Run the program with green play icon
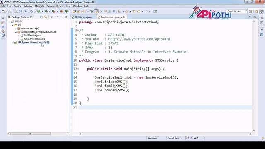265x149 pixels. pyautogui.click(x=39, y=11)
